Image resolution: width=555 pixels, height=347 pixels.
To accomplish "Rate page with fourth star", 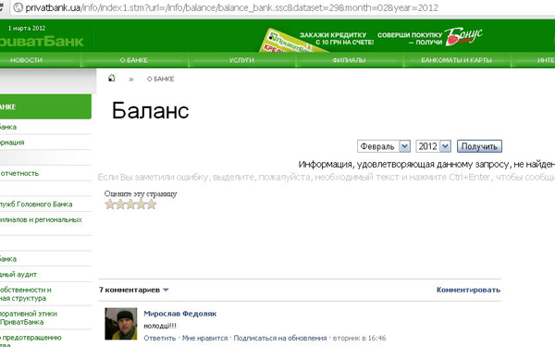I will (x=141, y=204).
